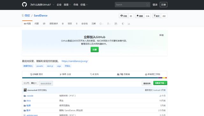Switch to the 见解 insights tab
Screen dimensions: 204x116
93,24
